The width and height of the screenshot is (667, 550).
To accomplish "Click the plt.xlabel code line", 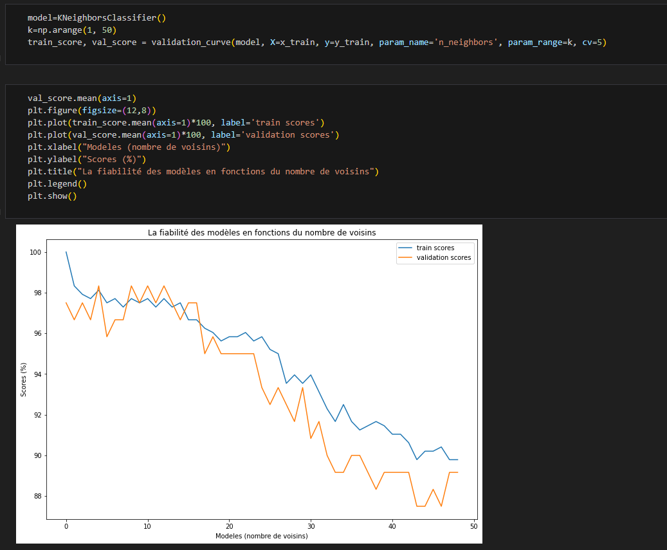I will [129, 147].
